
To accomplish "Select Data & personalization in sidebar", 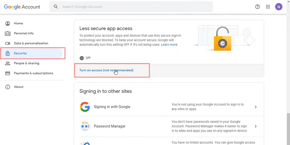I will 31,43.
